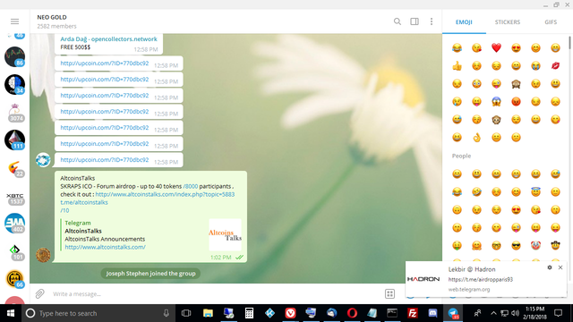Image resolution: width=573 pixels, height=322 pixels.
Task: Click the /8000 command link
Action: [191, 186]
